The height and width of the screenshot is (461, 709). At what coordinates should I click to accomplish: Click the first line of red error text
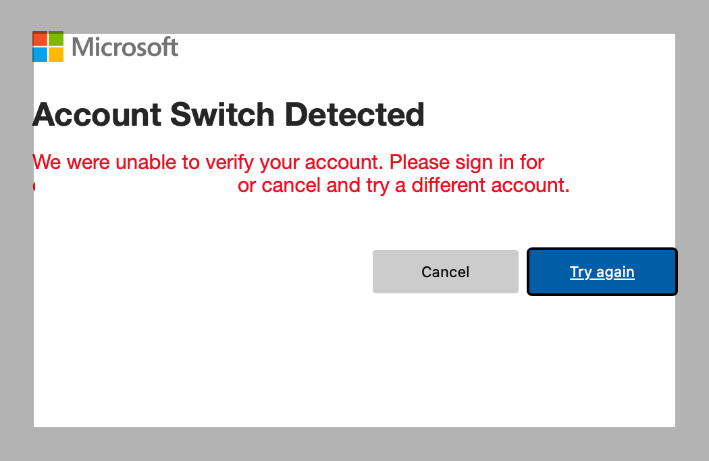tap(288, 163)
